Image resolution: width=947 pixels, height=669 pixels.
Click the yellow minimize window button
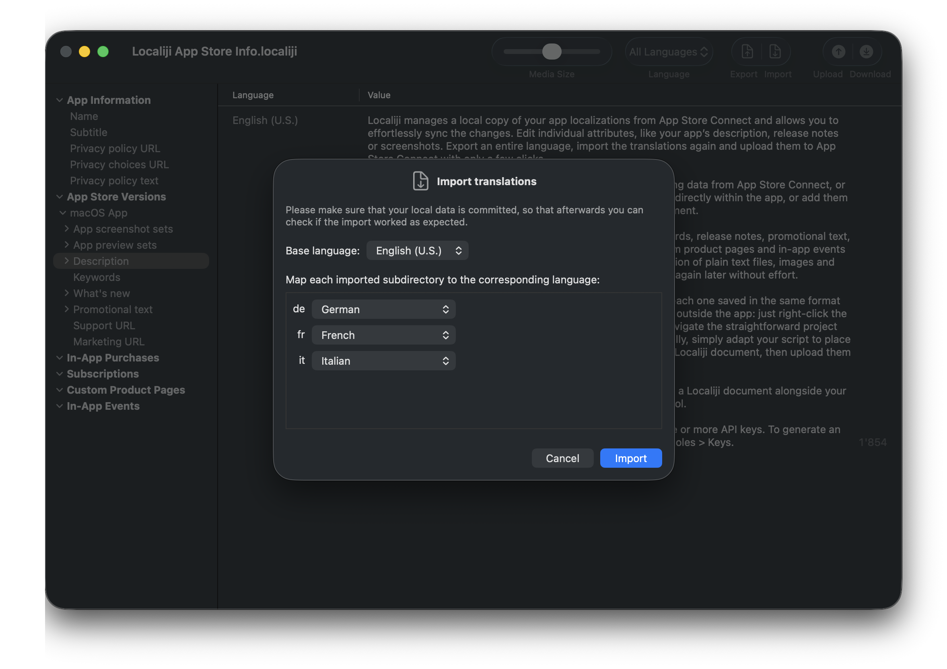tap(84, 52)
